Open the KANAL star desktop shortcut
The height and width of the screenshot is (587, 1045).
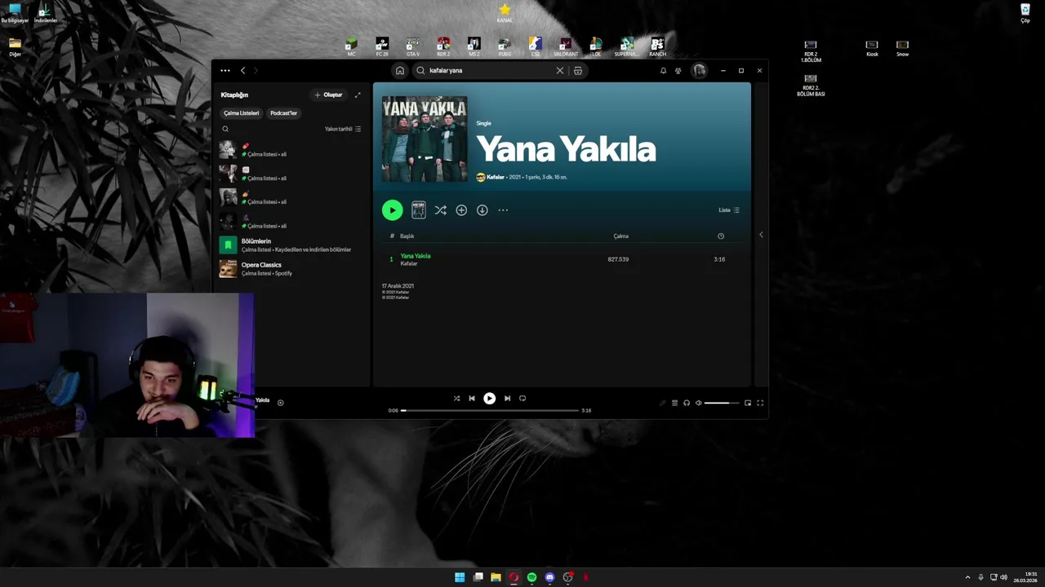click(505, 12)
